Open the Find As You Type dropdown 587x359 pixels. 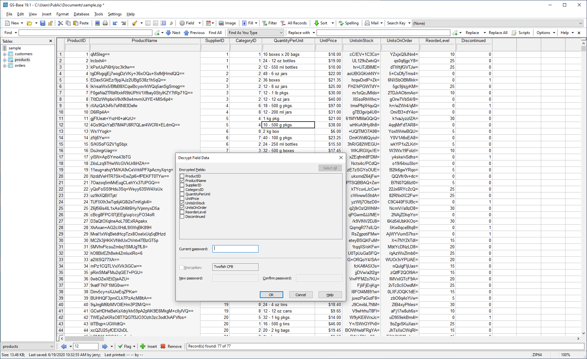click(x=256, y=33)
